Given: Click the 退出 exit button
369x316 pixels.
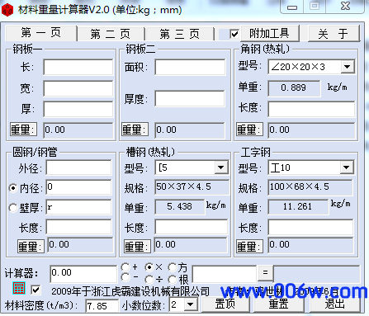Looking at the screenshot, I should 335,304.
